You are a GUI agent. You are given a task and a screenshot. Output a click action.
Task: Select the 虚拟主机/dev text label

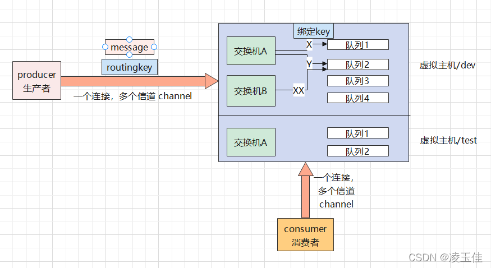click(x=447, y=65)
